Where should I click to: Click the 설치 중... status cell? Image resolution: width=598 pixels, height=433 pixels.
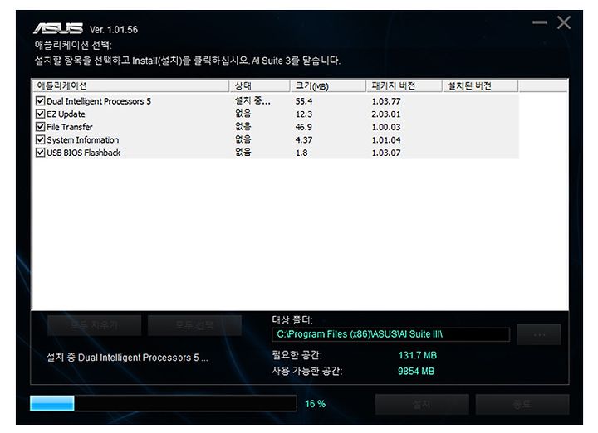[252, 101]
